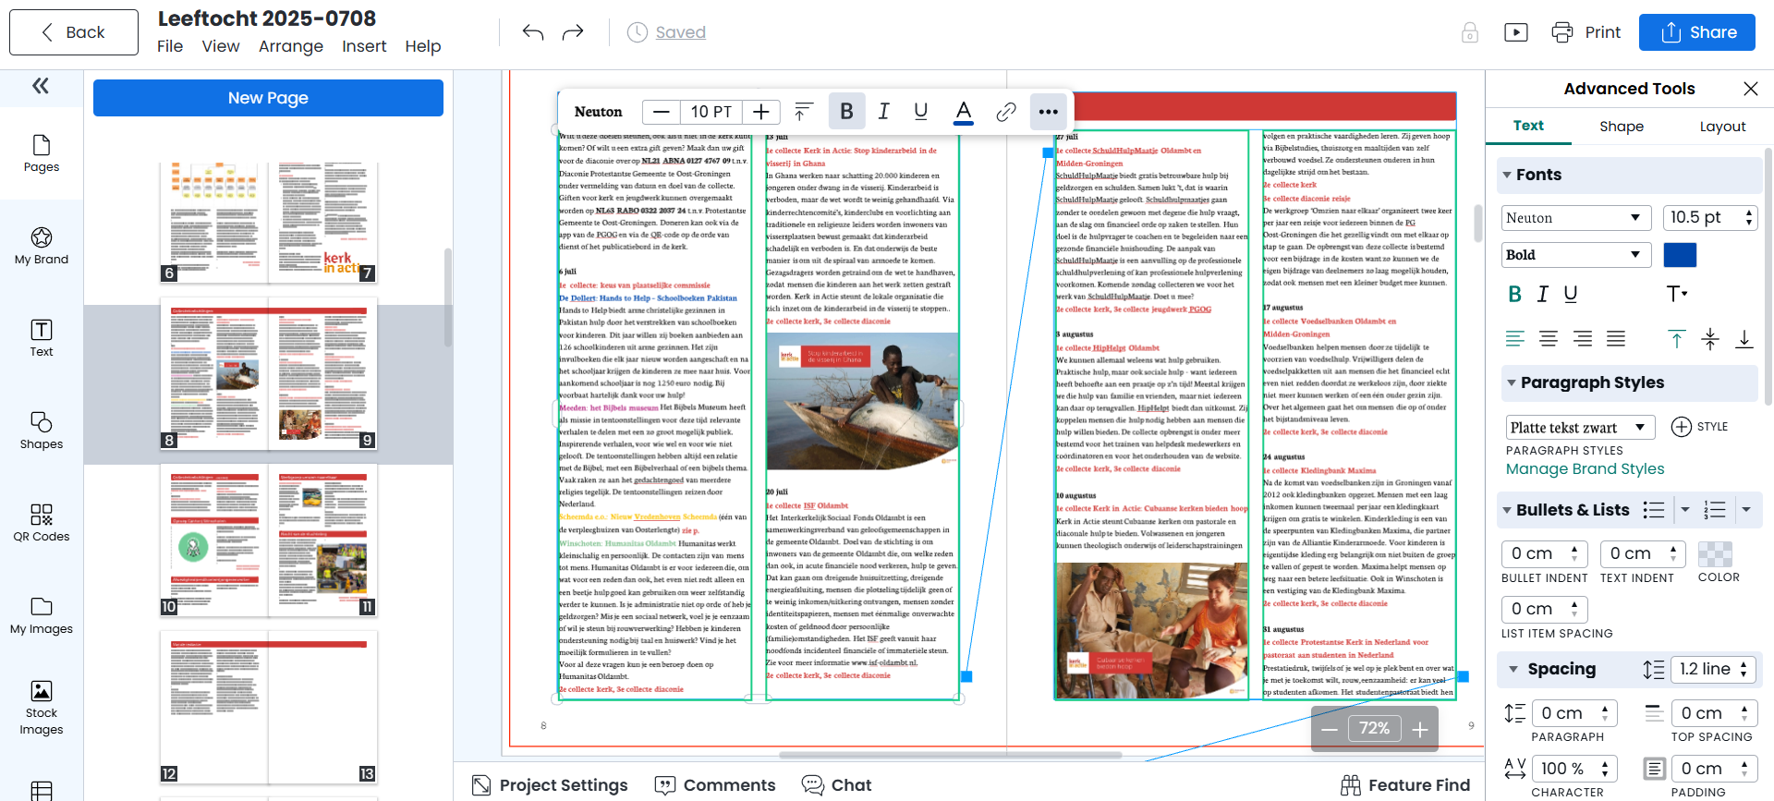Open bullet style dropdown arrow
This screenshot has width=1774, height=801.
(1685, 510)
